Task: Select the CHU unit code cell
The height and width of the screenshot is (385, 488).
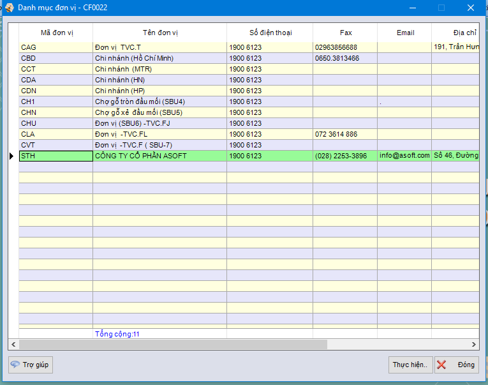Action: click(56, 123)
